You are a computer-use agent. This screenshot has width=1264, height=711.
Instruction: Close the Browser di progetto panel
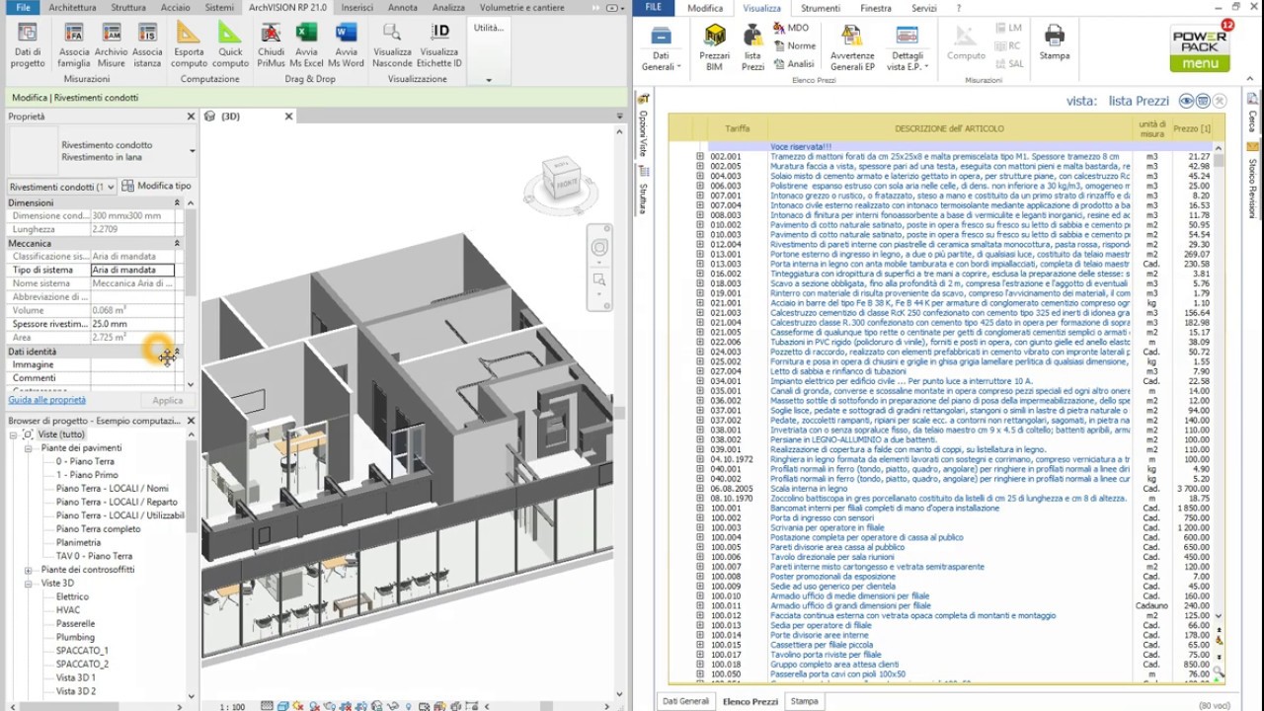click(192, 421)
